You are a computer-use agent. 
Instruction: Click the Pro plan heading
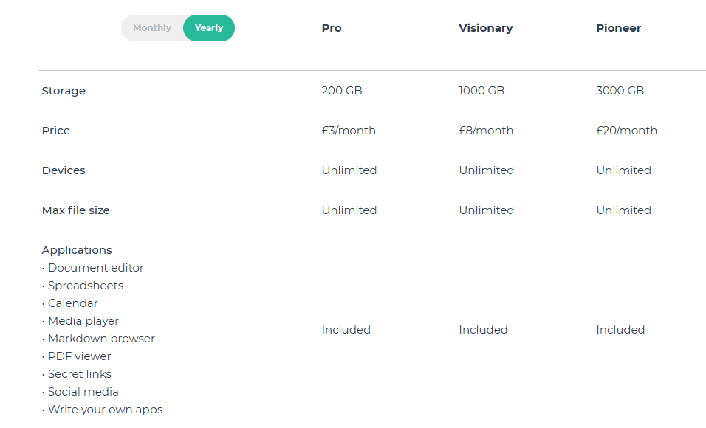332,28
